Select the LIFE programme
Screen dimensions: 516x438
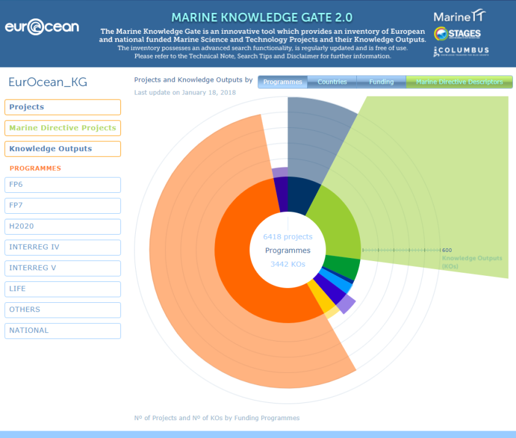(63, 289)
